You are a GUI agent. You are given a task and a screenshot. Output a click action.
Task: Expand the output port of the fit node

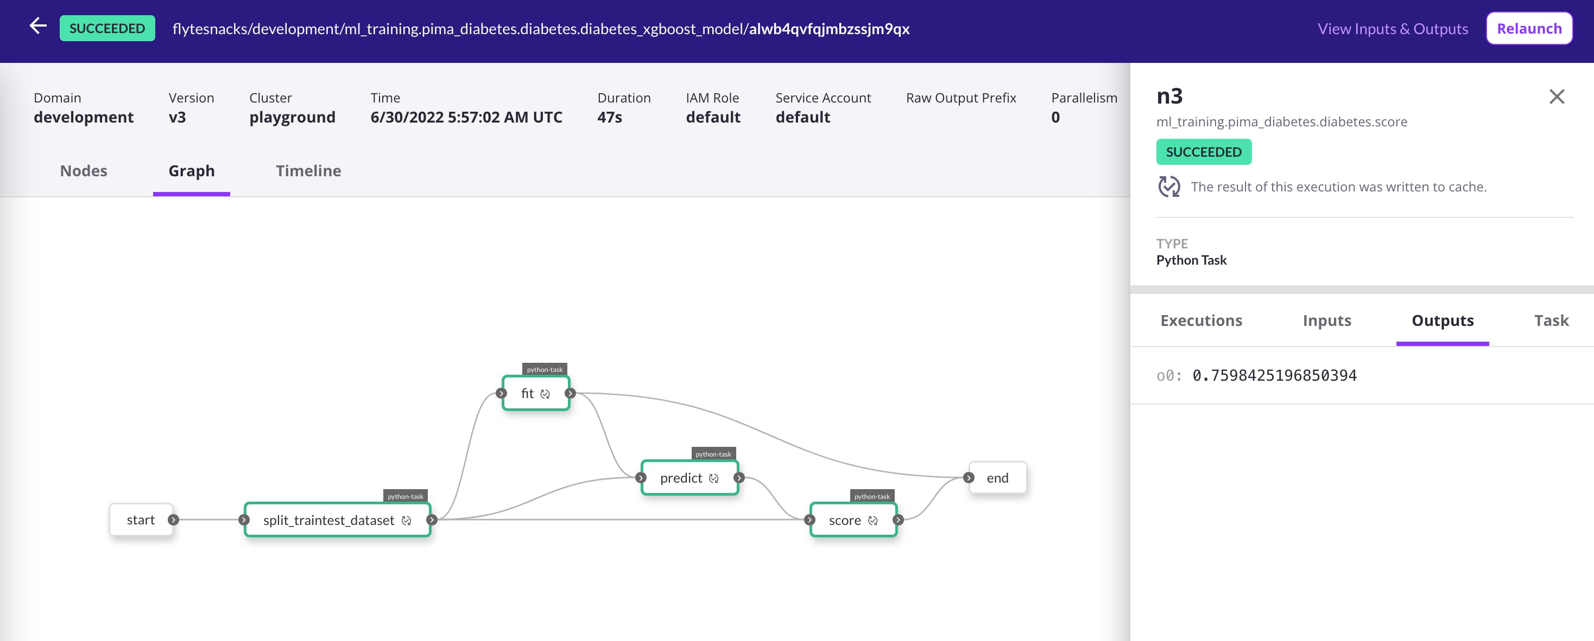(571, 393)
